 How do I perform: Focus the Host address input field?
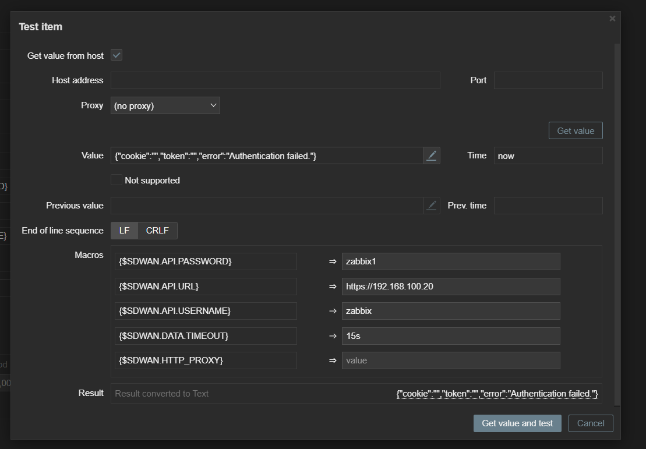tap(275, 80)
